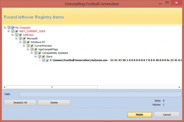Click the Finish button

[139, 114]
